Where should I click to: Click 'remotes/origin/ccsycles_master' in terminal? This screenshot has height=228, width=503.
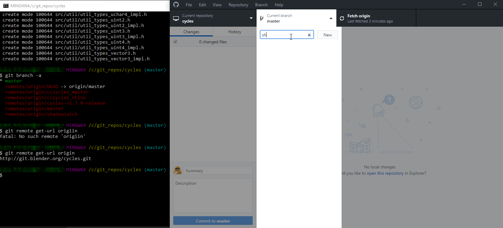pyautogui.click(x=47, y=92)
